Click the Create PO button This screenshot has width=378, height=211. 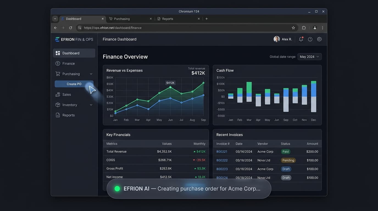tap(74, 84)
